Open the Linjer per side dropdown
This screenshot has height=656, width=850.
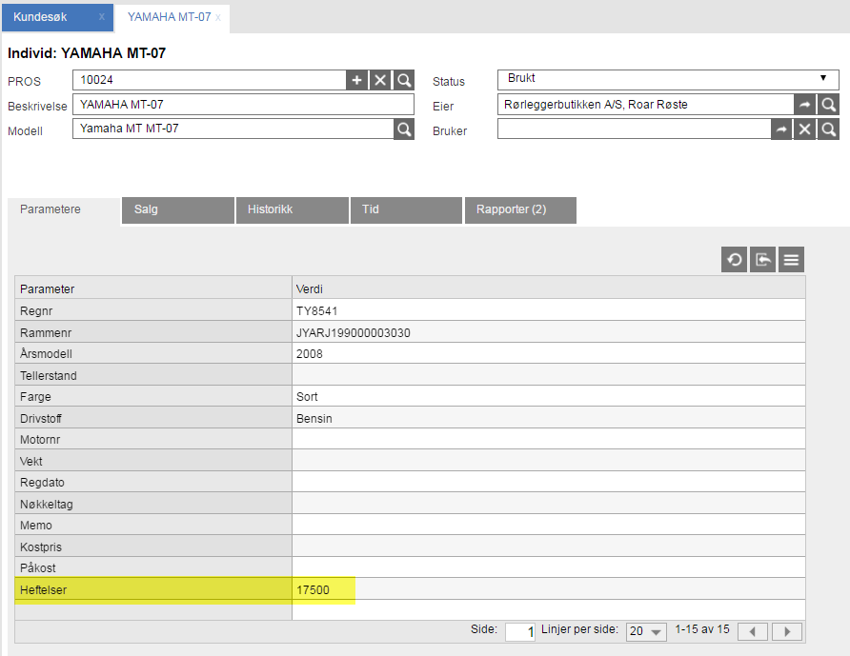(646, 631)
